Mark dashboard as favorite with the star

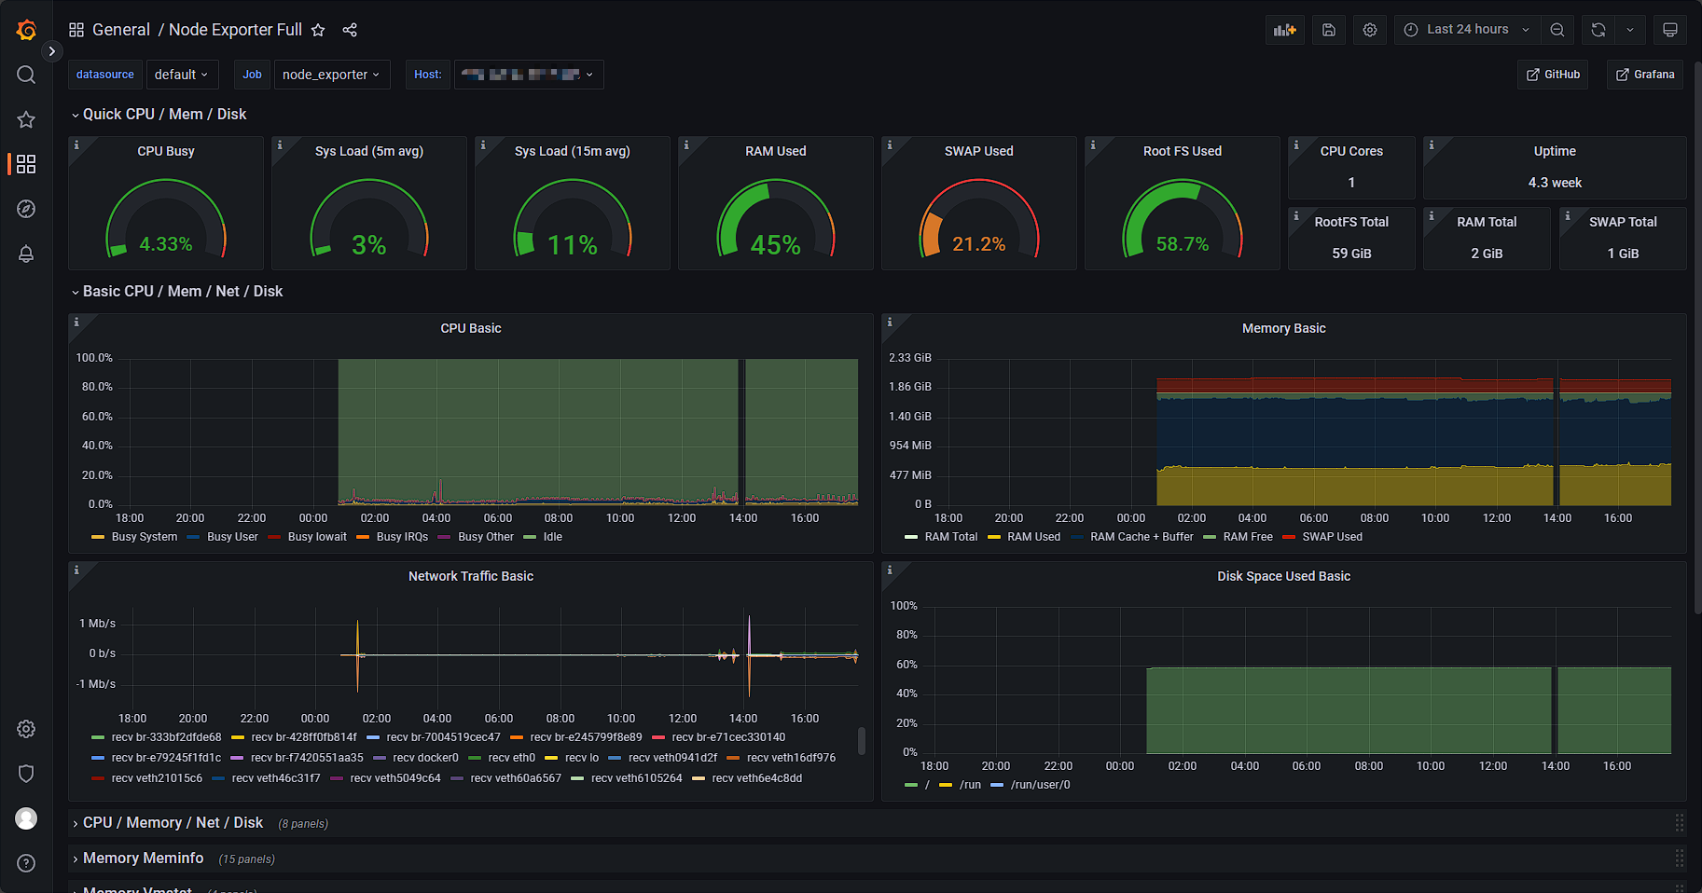318,30
